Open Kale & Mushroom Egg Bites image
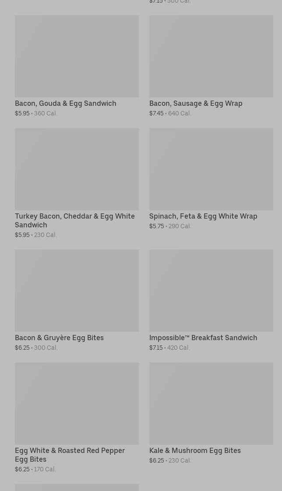 click(x=211, y=403)
